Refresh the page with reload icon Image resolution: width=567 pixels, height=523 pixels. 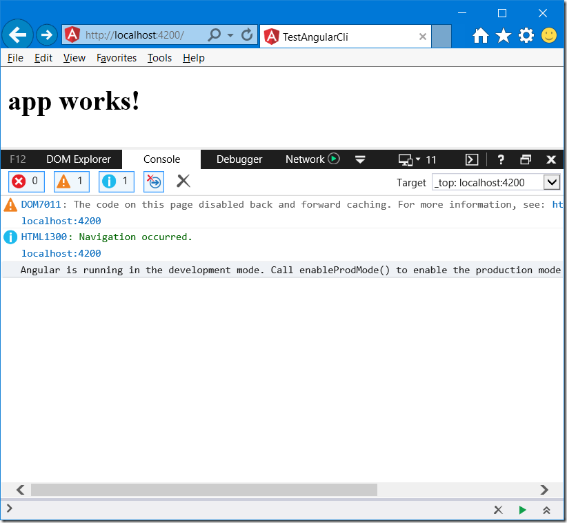(247, 35)
